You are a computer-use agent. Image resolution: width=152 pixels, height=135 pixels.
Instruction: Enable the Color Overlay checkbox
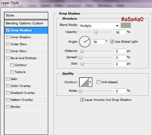tap(8, 86)
